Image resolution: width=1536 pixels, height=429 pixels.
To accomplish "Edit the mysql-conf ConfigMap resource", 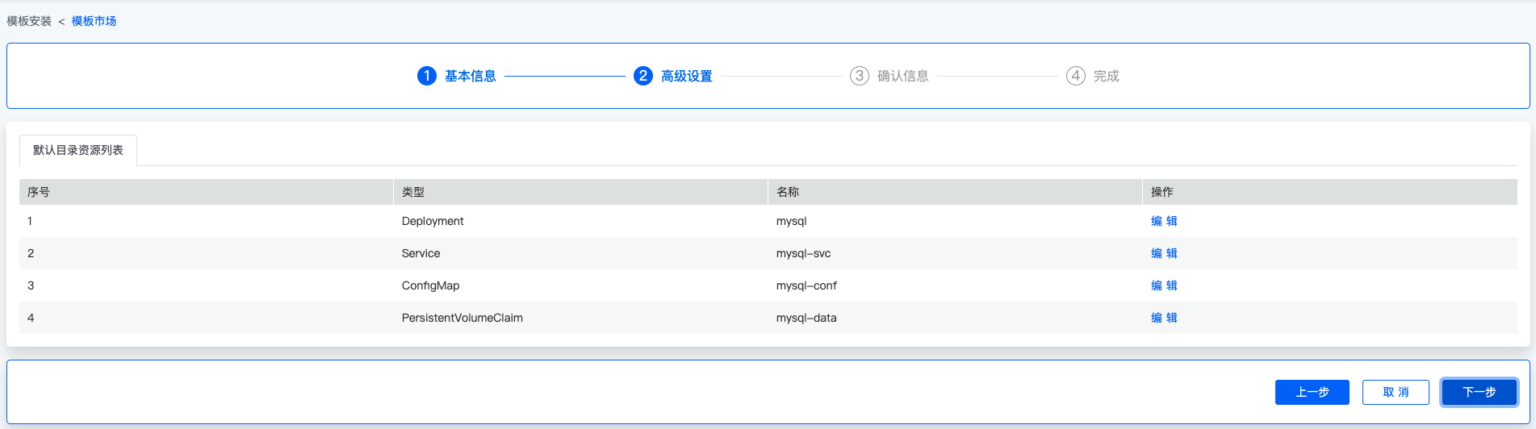I will pos(1164,285).
